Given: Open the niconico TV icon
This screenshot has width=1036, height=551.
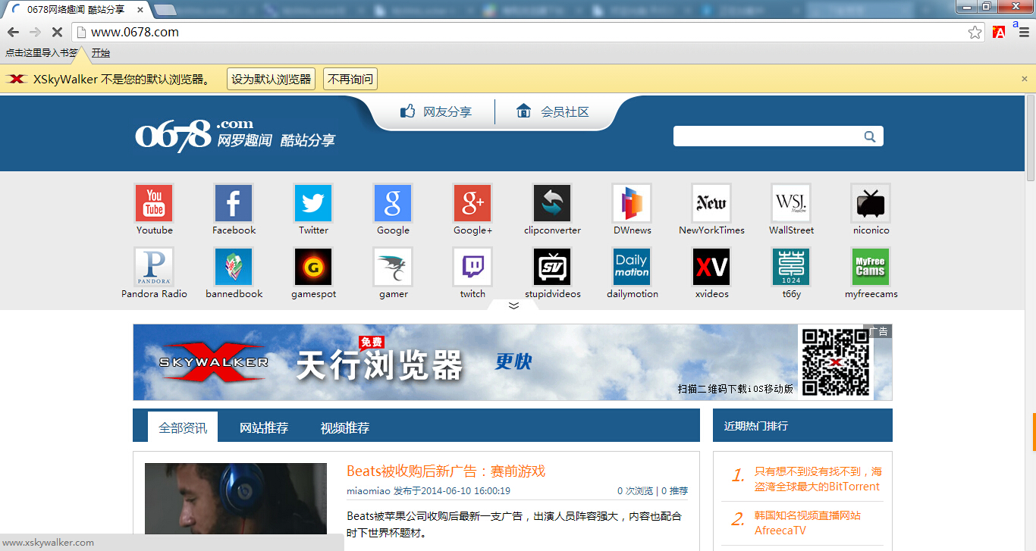Looking at the screenshot, I should click(871, 203).
